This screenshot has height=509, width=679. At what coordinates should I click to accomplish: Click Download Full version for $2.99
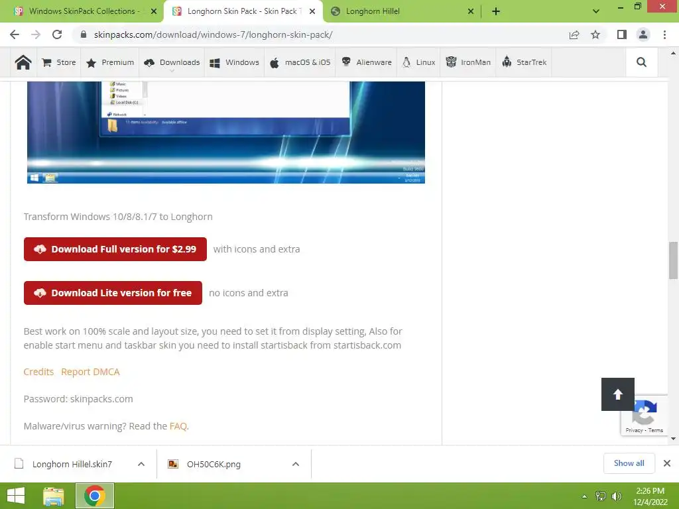115,249
